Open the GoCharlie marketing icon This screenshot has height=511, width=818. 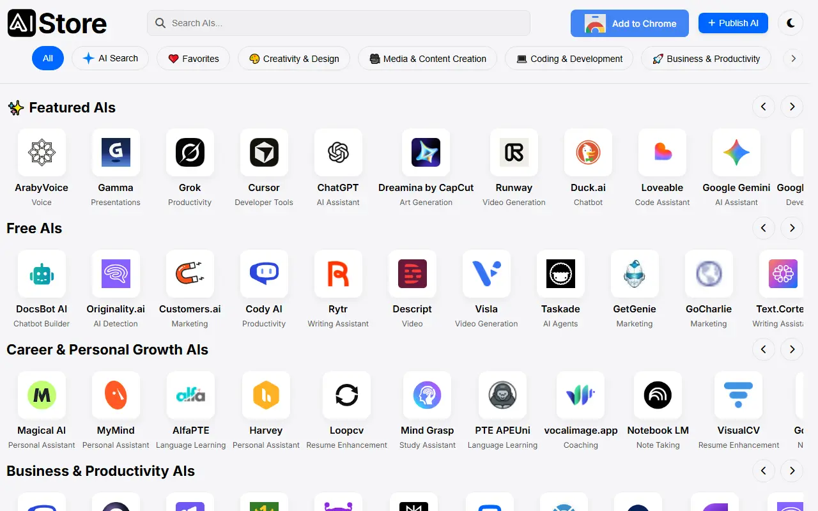tap(709, 274)
